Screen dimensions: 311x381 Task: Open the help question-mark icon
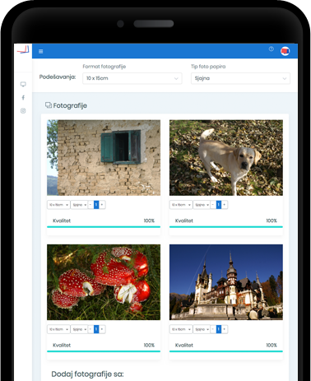(272, 49)
